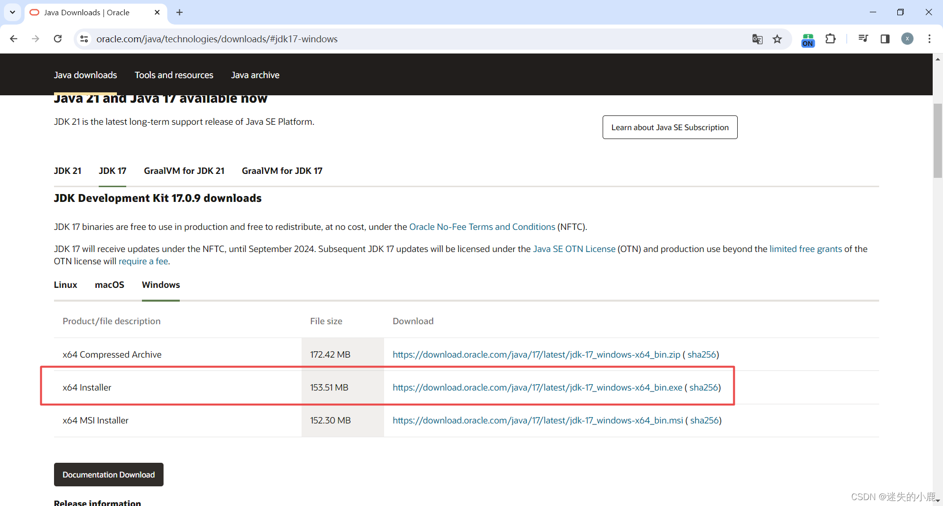Open Oracle No-Fee Terms and Conditions link
Screen dimensions: 943x506
coord(482,227)
